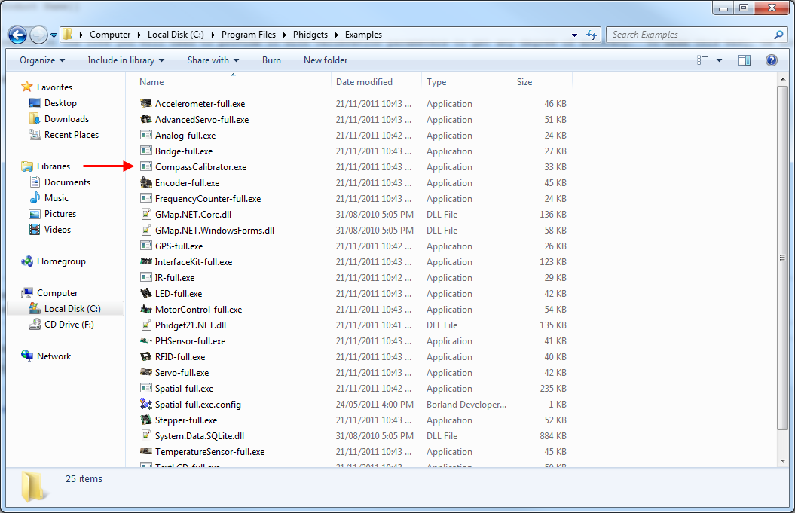The image size is (795, 513).
Task: Select Computer in the address breadcrumb
Action: point(110,35)
